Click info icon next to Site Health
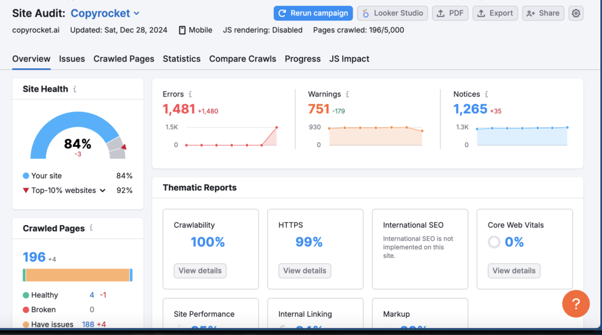 [75, 89]
